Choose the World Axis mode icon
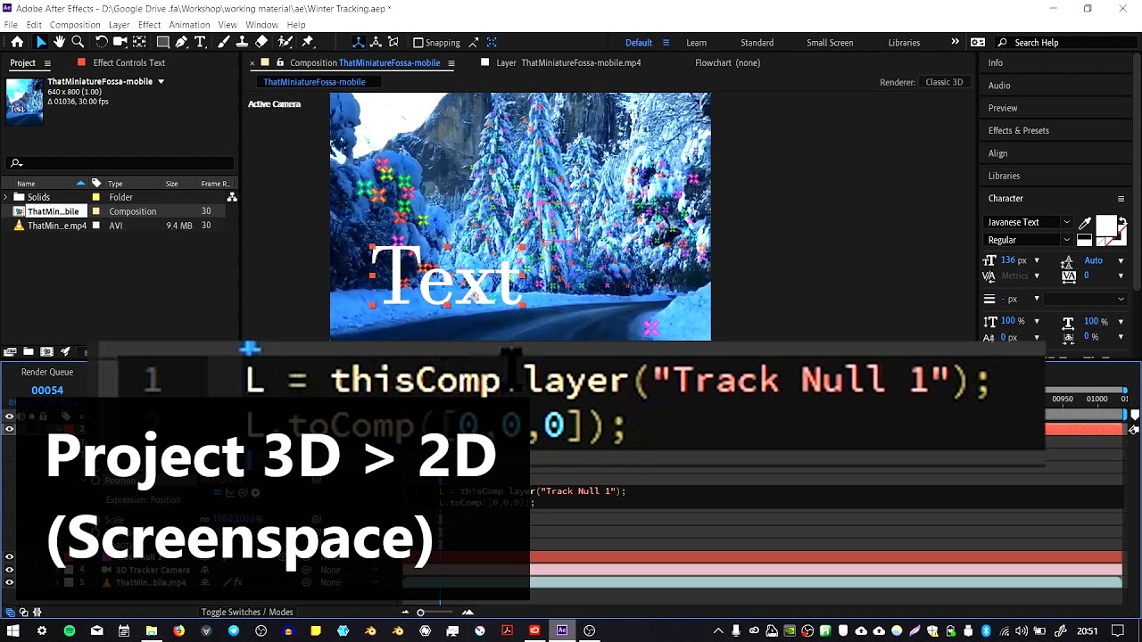 click(x=377, y=42)
